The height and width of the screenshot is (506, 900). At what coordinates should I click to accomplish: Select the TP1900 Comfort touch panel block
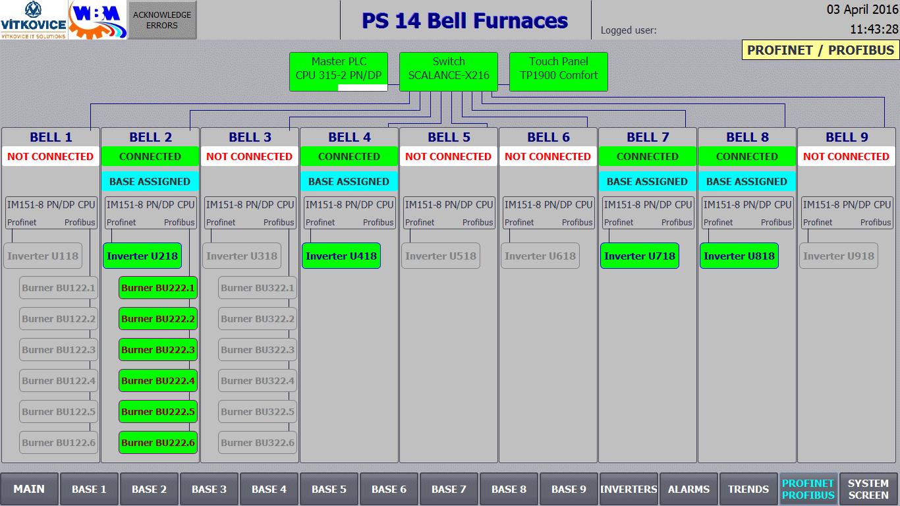pos(559,72)
